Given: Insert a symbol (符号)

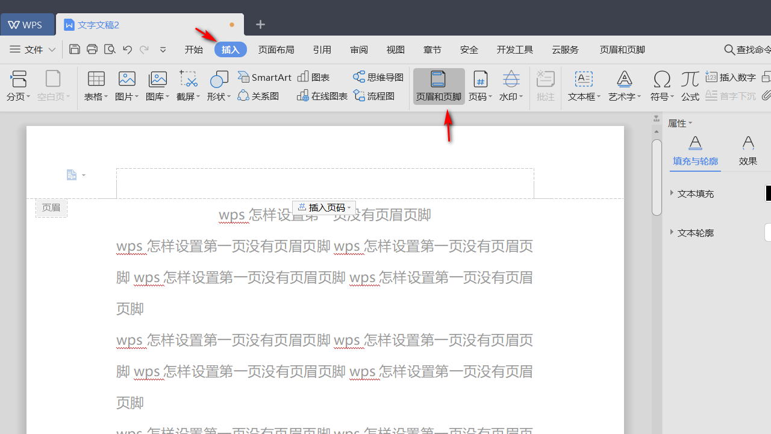Looking at the screenshot, I should (x=662, y=86).
